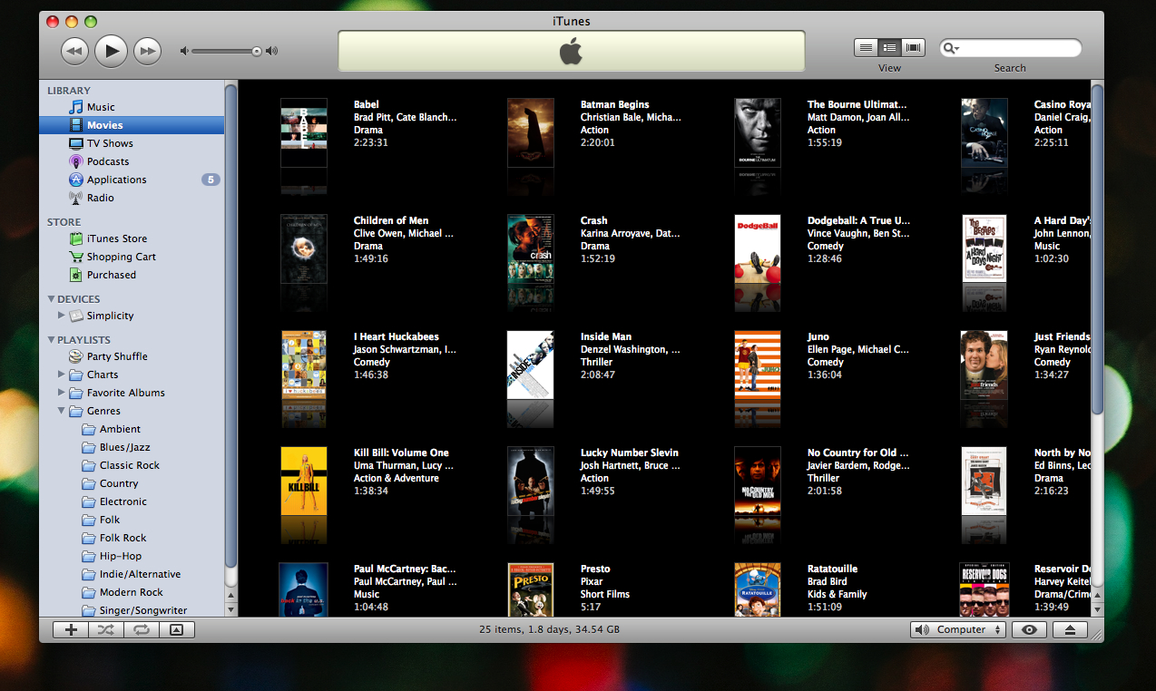The height and width of the screenshot is (691, 1156).
Task: Click the Inside Man title
Action: click(x=606, y=336)
